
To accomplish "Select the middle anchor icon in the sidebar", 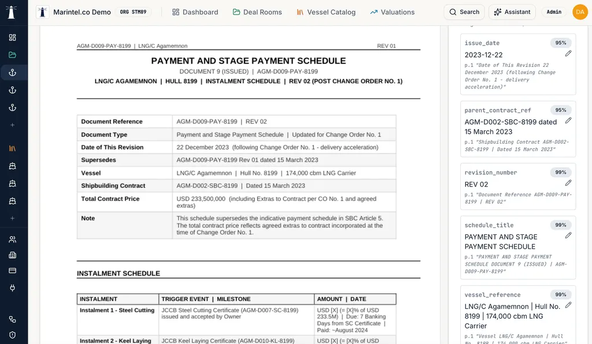I will [13, 90].
